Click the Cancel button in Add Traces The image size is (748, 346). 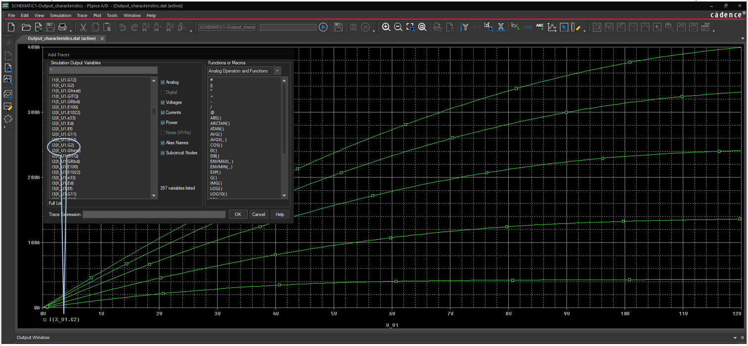pos(259,215)
